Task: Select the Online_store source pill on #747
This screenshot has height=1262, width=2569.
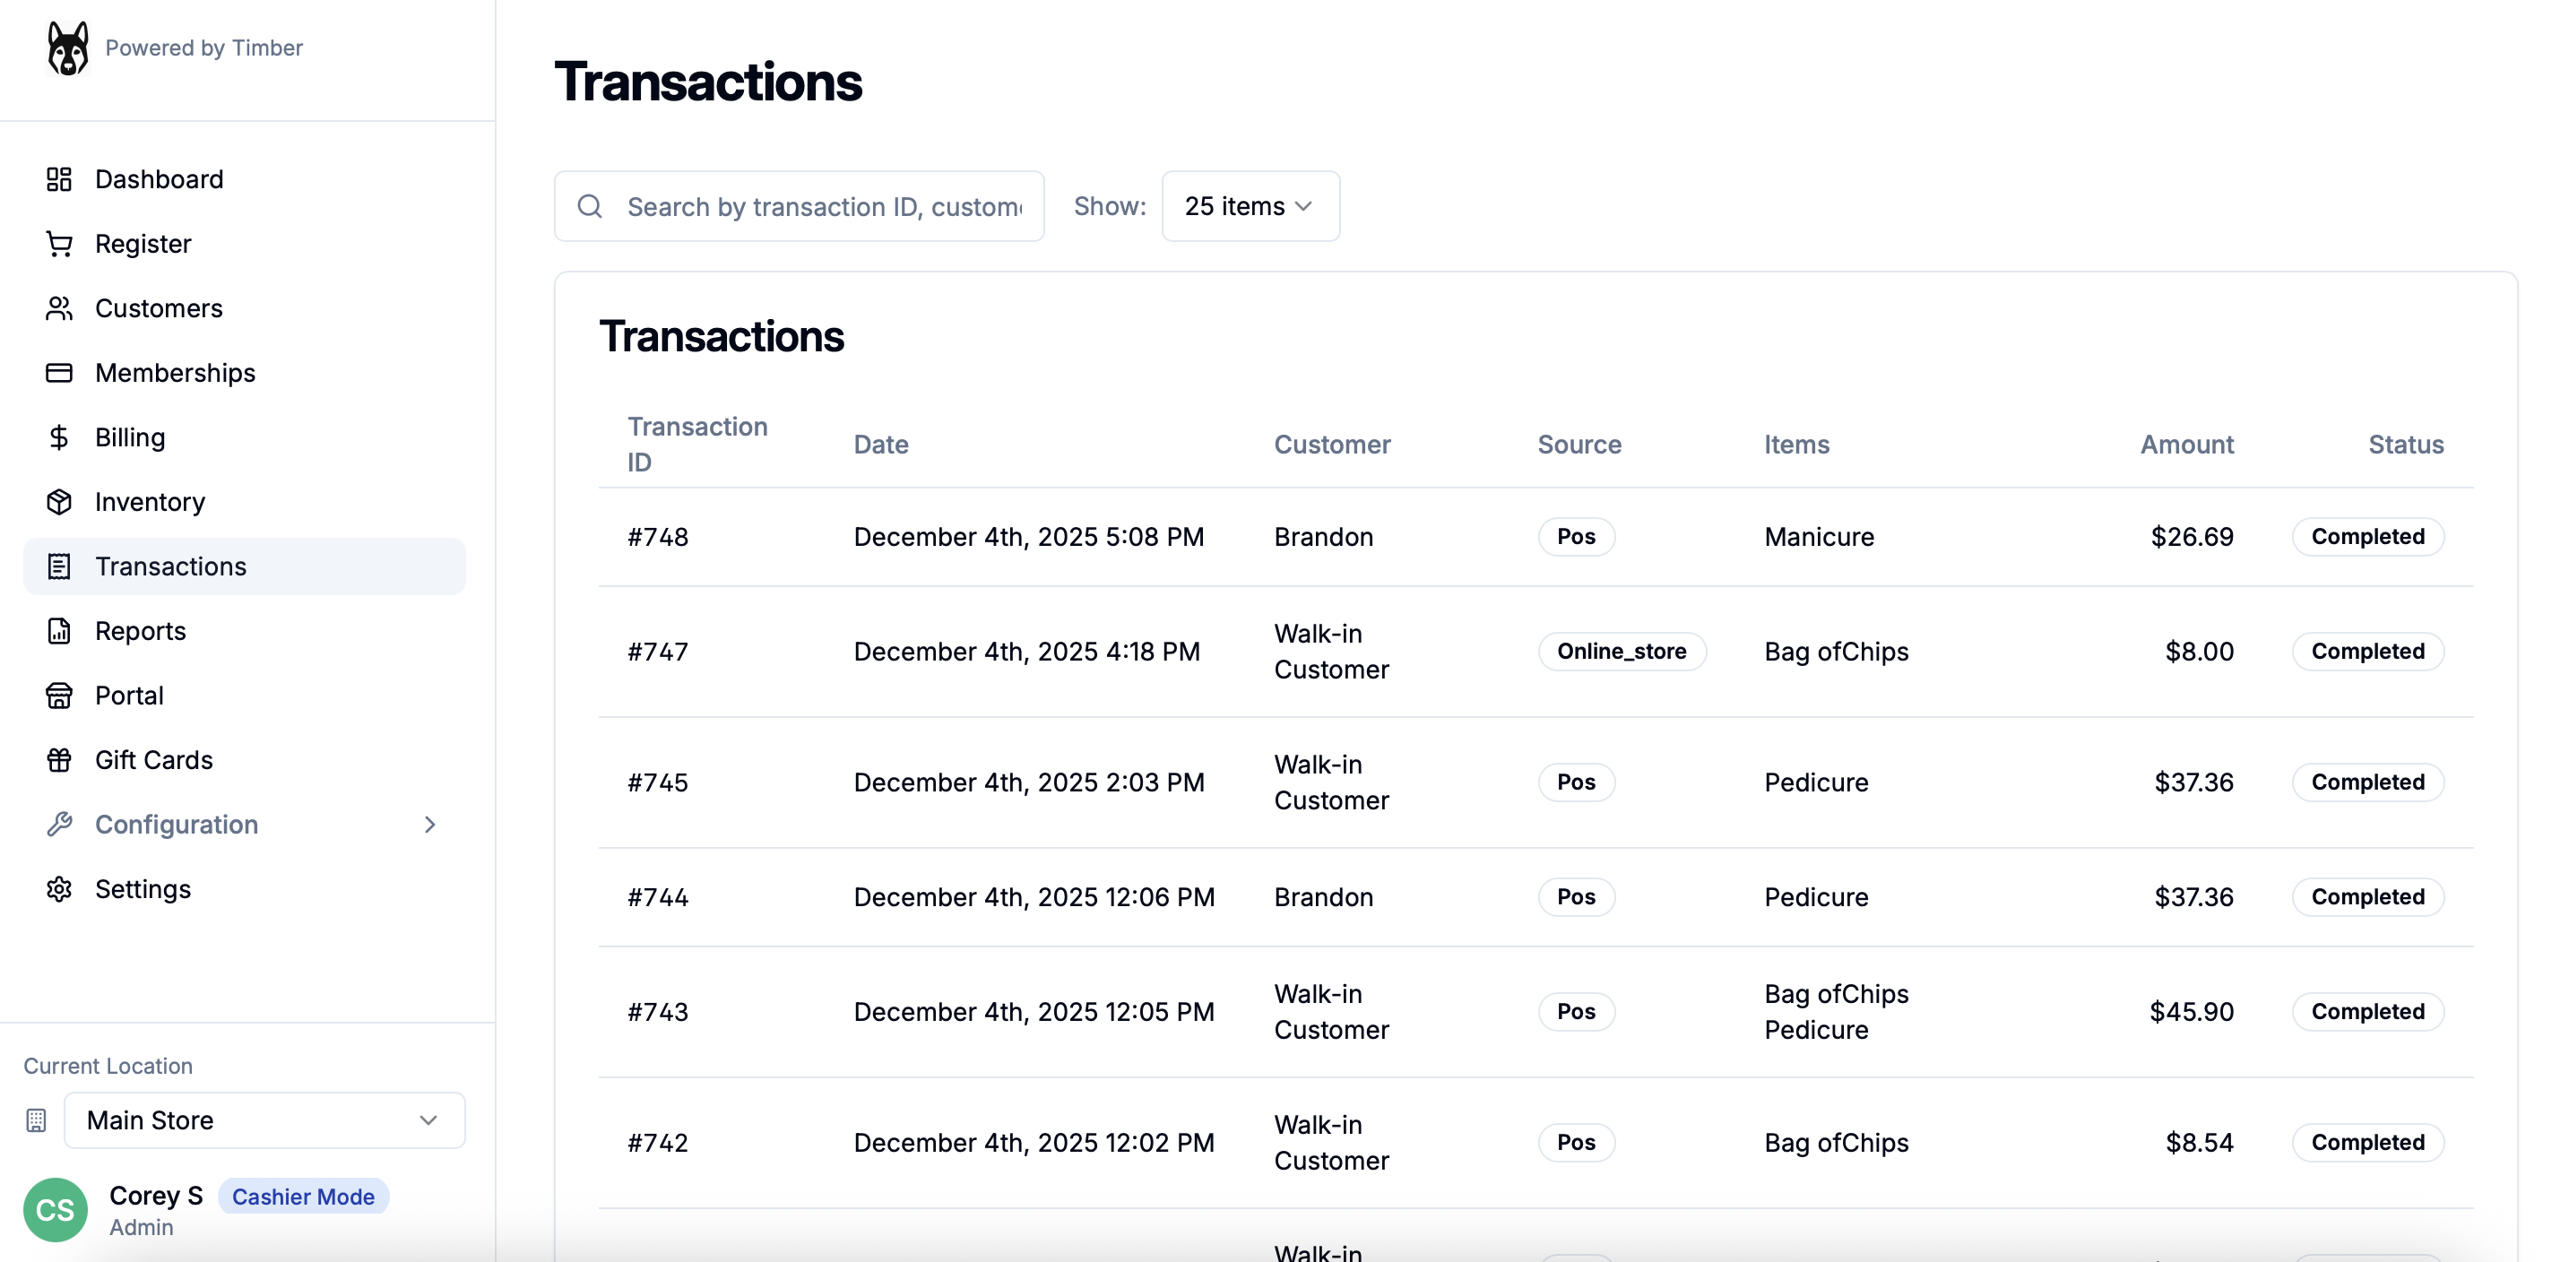Action: tap(1621, 651)
